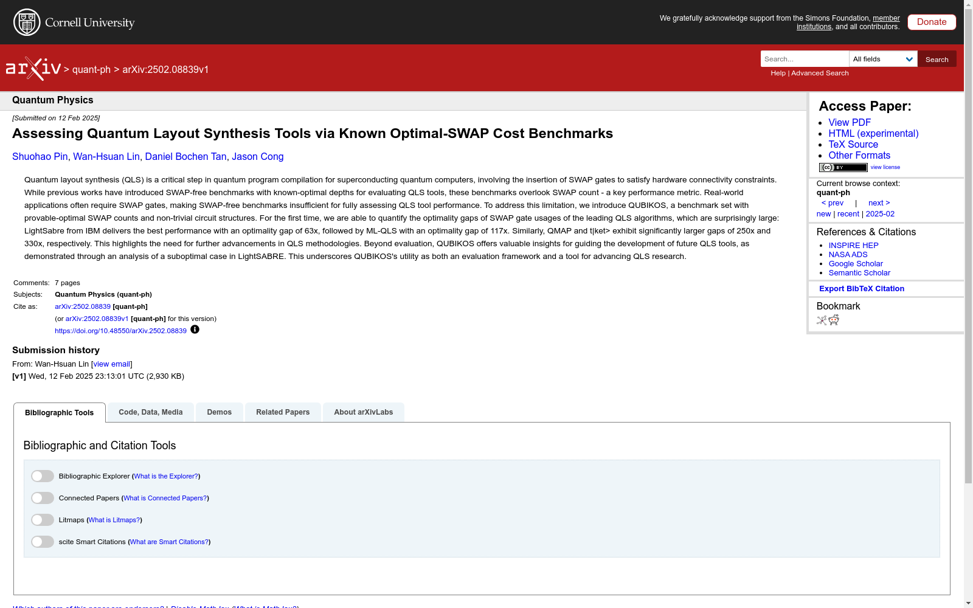The width and height of the screenshot is (973, 608).
Task: Open the arXiv:2502.08839v1 version link in Cite as
Action: click(97, 319)
